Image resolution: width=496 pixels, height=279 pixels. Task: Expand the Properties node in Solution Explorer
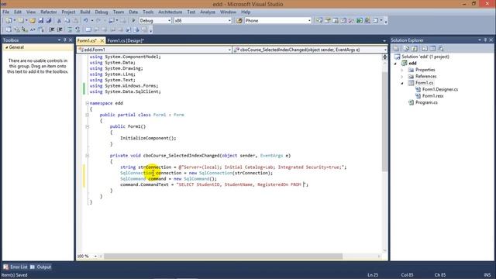point(402,70)
